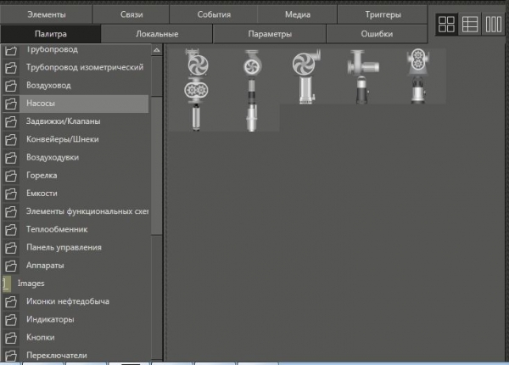Switch to table list view
Viewport: 509px width, 365px height.
[470, 25]
